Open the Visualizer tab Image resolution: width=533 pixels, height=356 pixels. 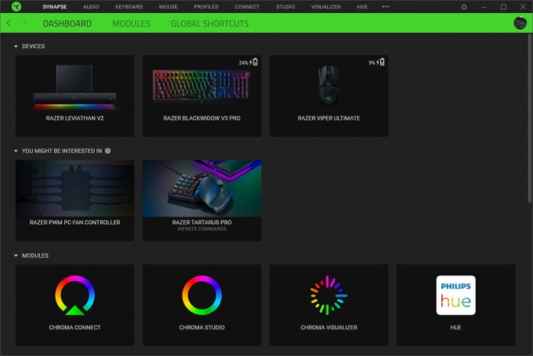pos(326,6)
